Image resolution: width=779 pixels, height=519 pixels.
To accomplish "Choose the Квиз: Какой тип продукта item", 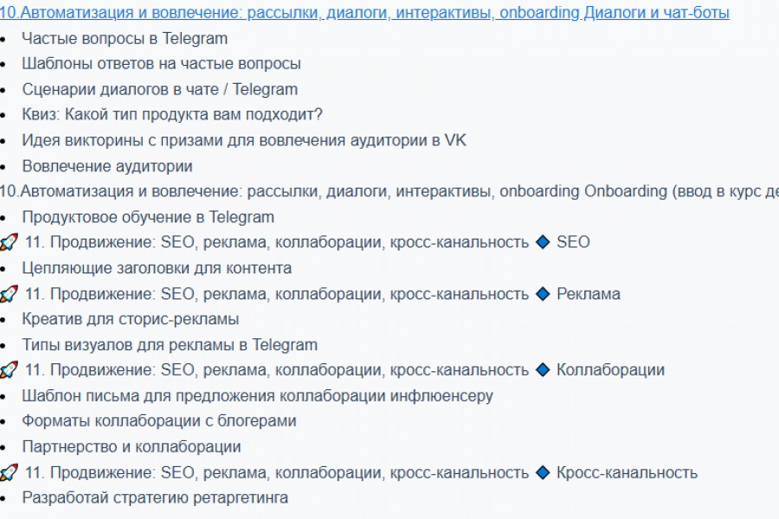I will (171, 115).
